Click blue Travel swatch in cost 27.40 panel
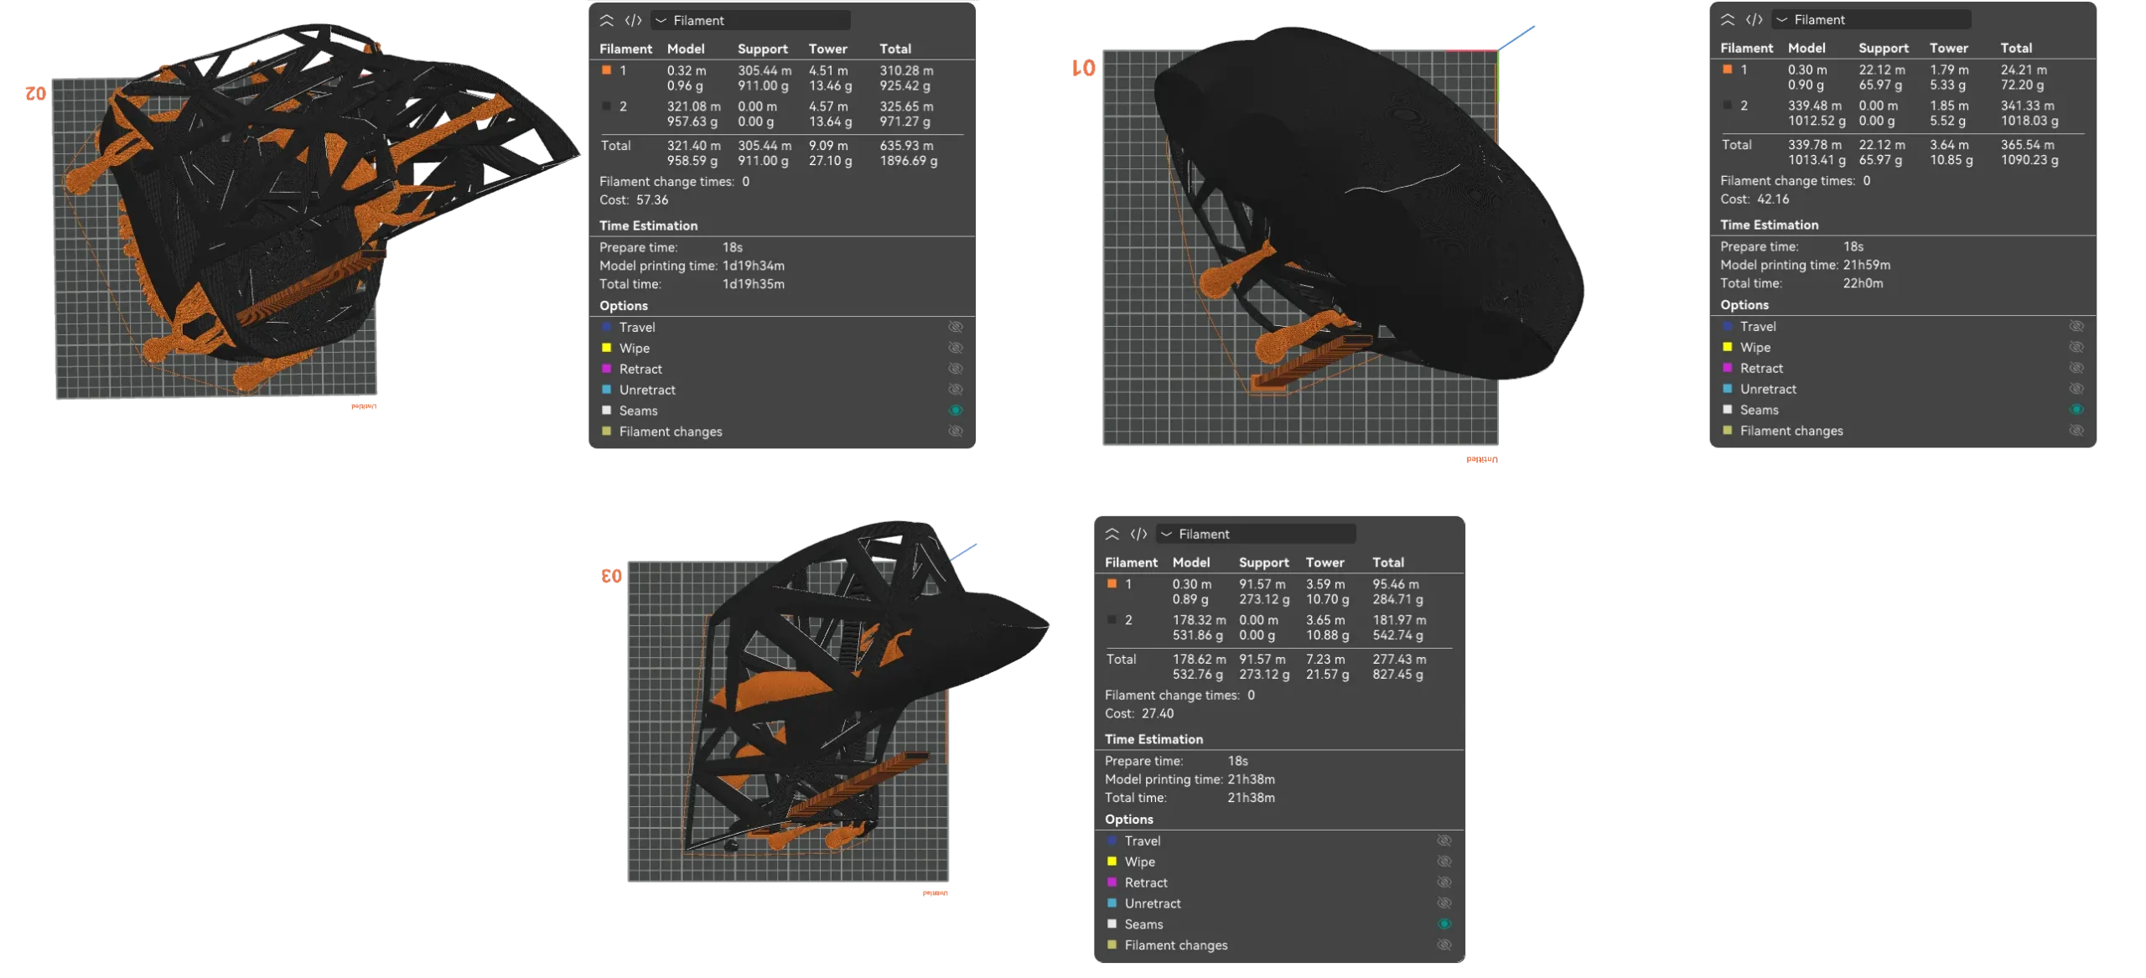Viewport: 2146px width, 978px height. click(x=1112, y=841)
